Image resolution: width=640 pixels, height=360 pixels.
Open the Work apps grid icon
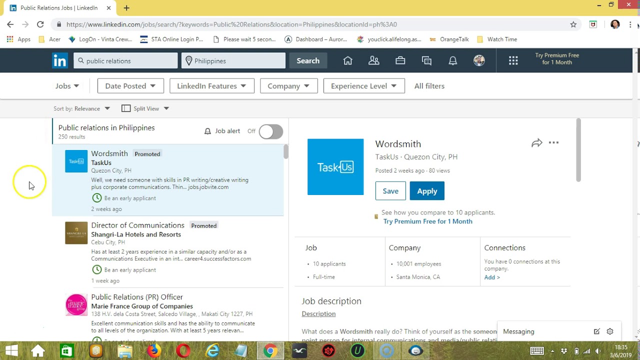(513, 60)
